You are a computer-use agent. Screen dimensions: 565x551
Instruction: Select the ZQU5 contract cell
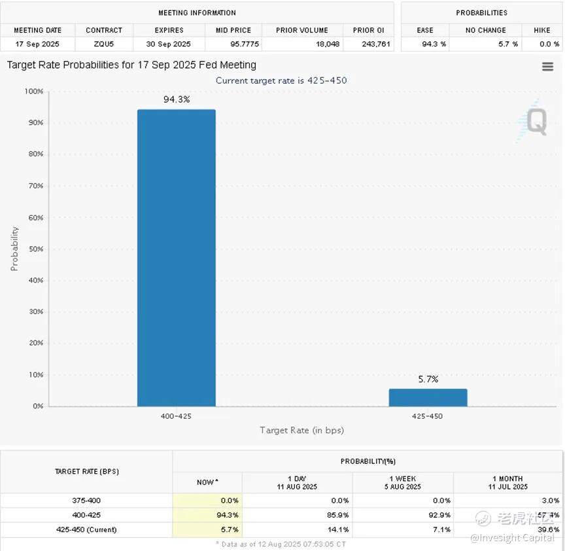click(x=104, y=44)
